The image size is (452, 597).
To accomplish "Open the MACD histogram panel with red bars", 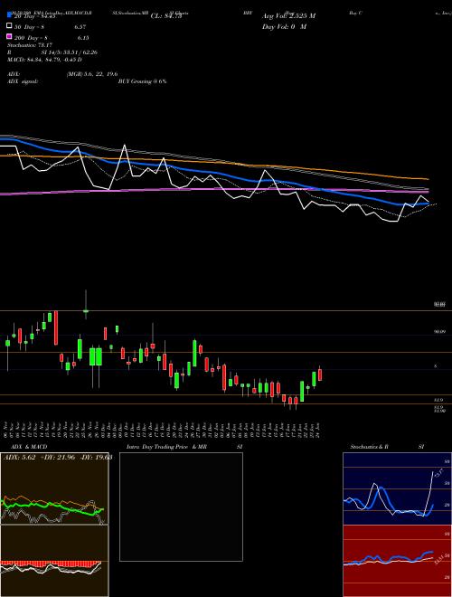I will tap(54, 561).
